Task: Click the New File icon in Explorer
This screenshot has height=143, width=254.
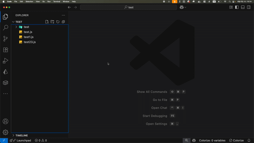Action: (47, 22)
